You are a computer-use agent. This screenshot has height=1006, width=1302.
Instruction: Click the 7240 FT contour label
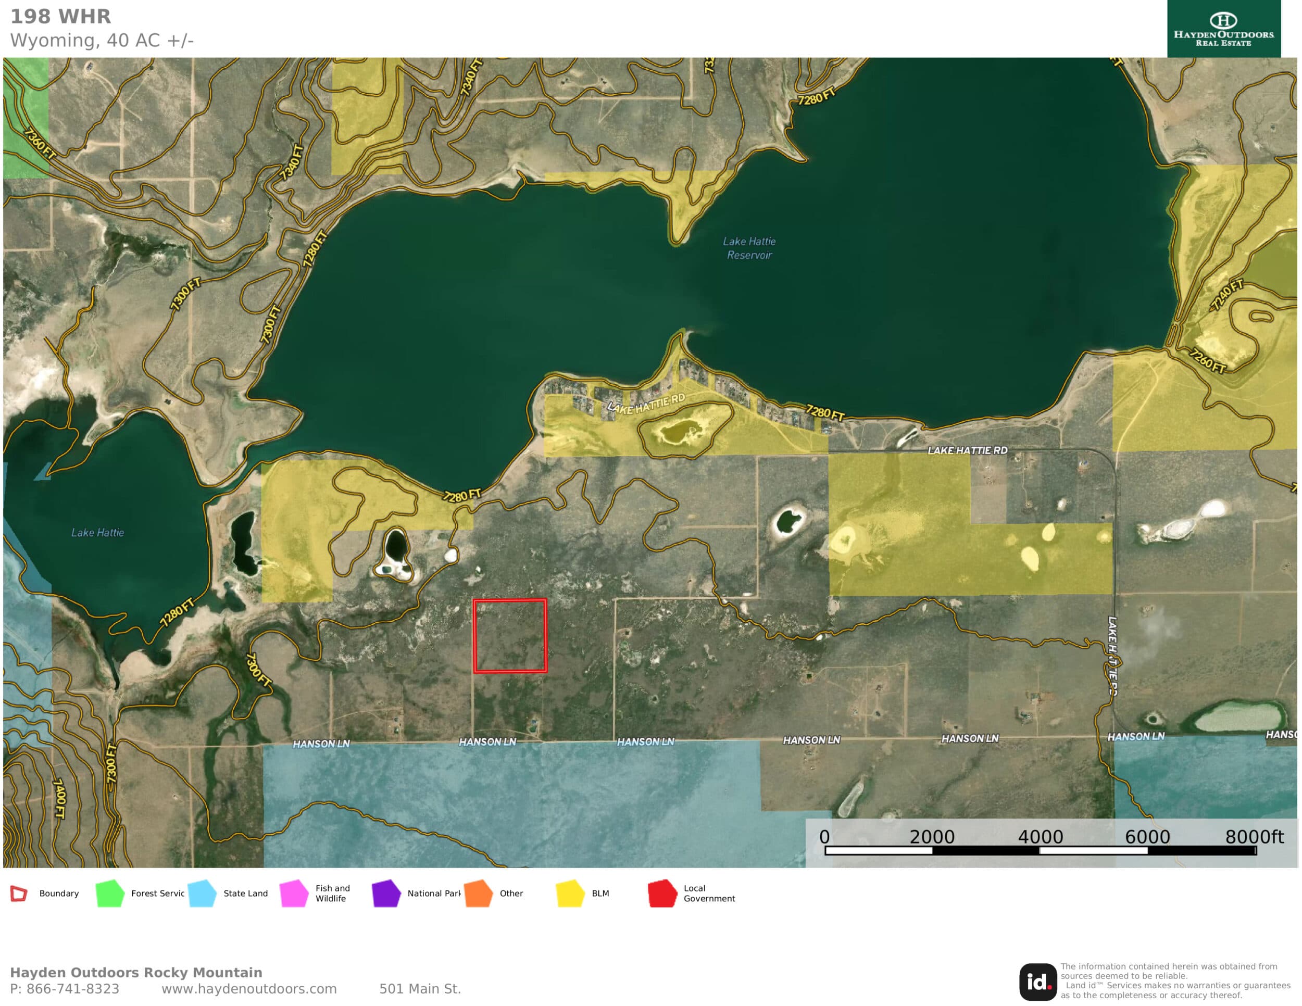(1227, 295)
